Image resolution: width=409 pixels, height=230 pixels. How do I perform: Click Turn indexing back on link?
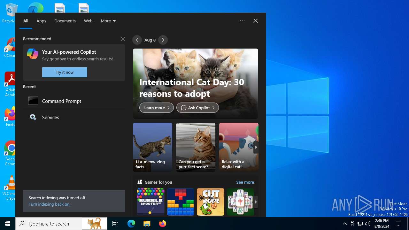tap(50, 204)
